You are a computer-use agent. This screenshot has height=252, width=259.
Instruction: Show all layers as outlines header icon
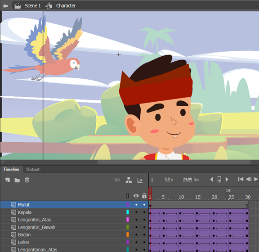tap(128, 196)
